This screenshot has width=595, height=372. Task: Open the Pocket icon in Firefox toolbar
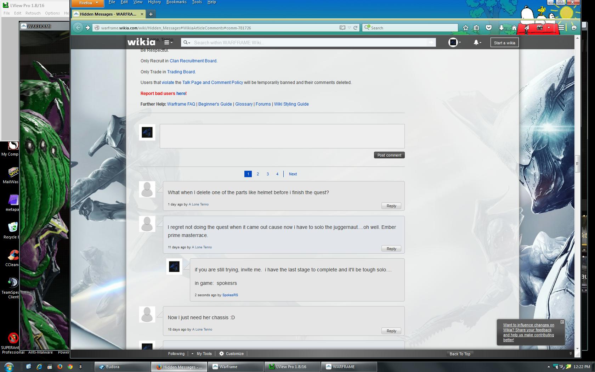pos(489,28)
